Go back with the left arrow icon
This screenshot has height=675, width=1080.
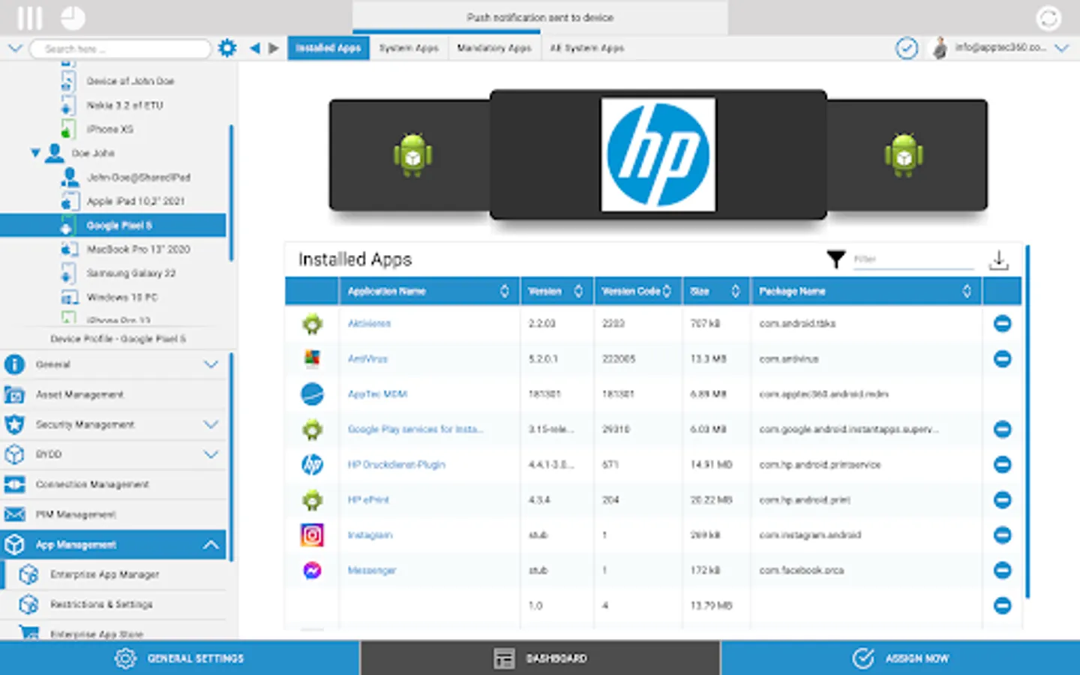(254, 48)
